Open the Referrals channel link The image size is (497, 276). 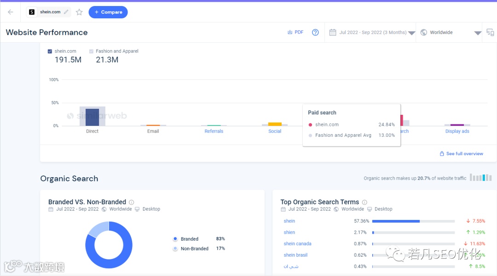[214, 131]
